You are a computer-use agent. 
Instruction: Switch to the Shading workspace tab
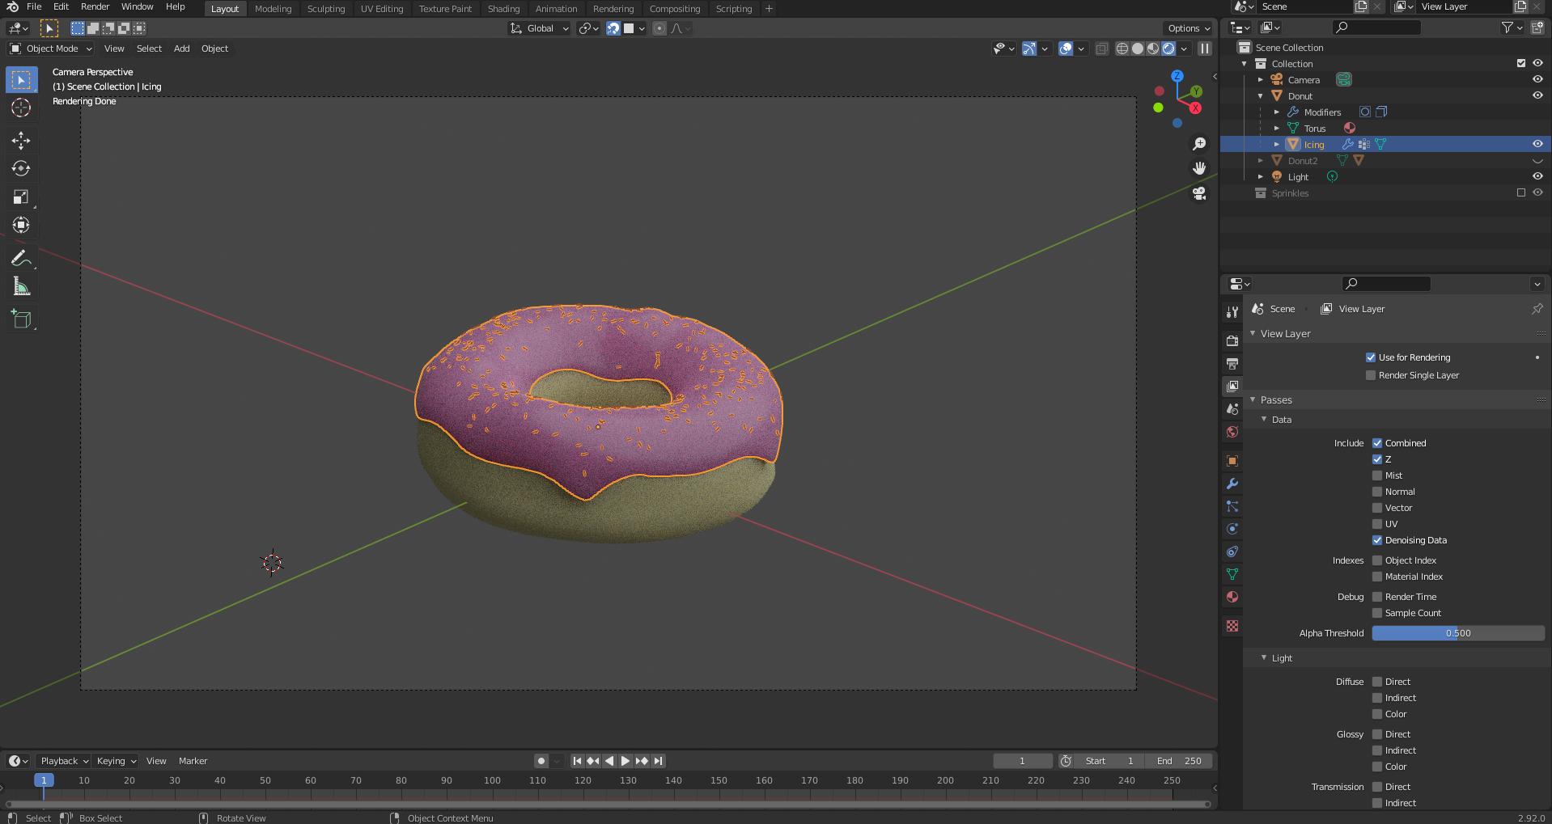click(503, 9)
